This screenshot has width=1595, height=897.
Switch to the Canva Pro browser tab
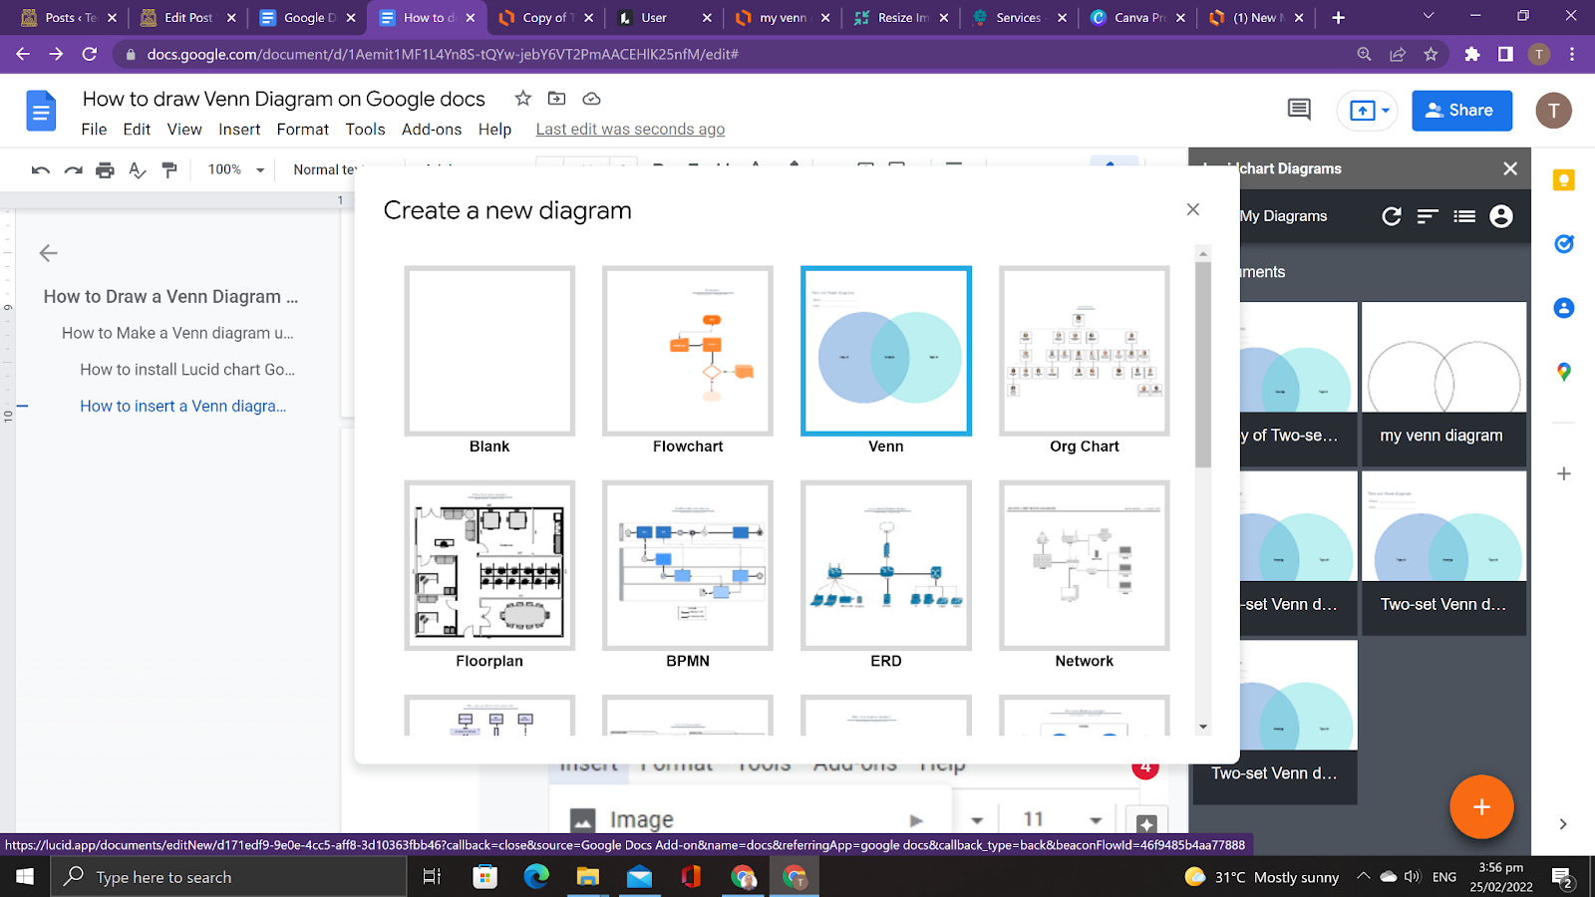click(1139, 17)
